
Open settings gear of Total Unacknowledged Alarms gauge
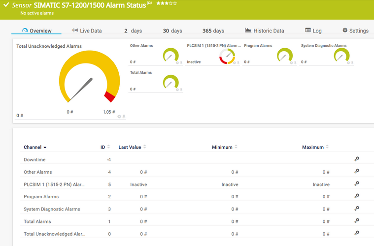(119, 117)
